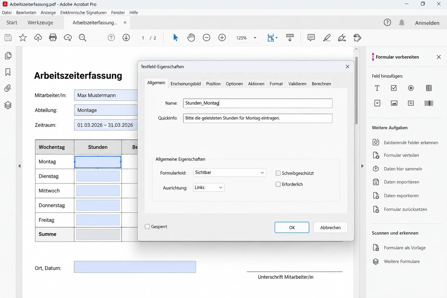Click the QuickInfo text field
The width and height of the screenshot is (447, 298).
pos(258,118)
